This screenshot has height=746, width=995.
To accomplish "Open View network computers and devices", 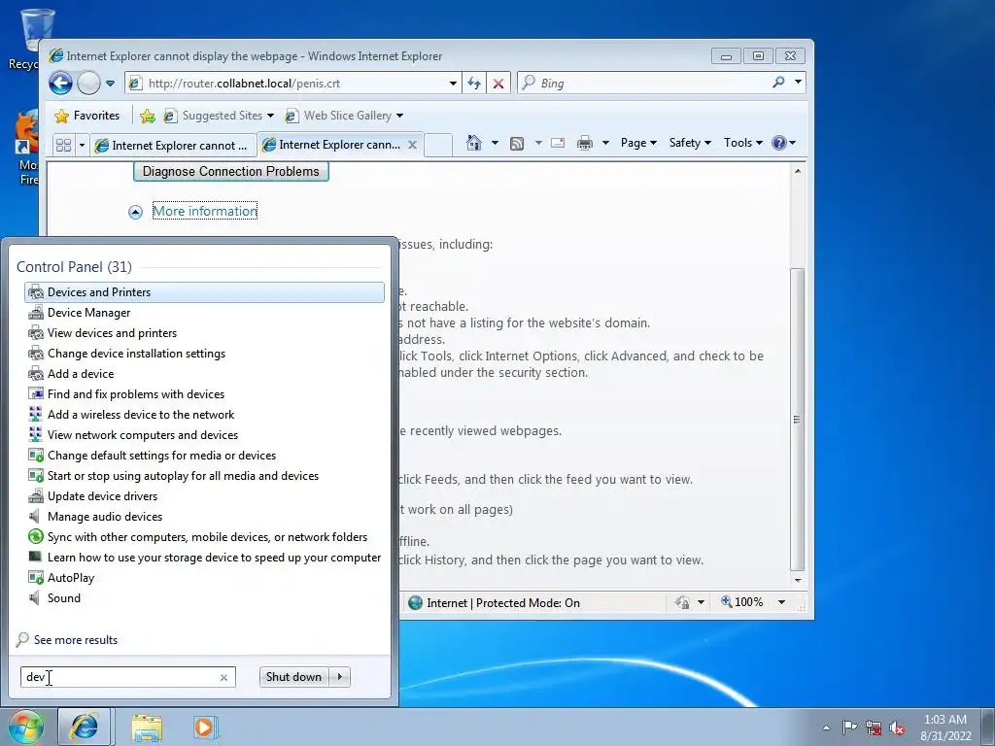I will coord(204,434).
